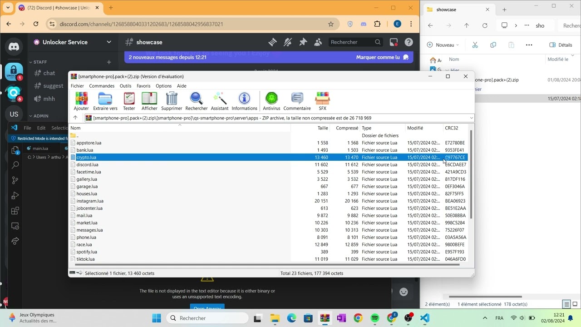
Task: Open the Windows Start button
Action: pos(157,318)
